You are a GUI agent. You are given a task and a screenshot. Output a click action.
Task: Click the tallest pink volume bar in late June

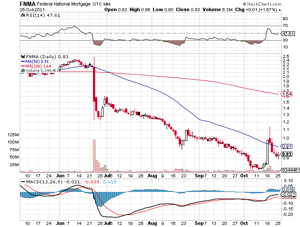94,156
